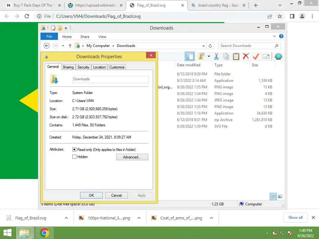Click the red X Delete icon
Screen dimensions: 319x239
click(246, 56)
